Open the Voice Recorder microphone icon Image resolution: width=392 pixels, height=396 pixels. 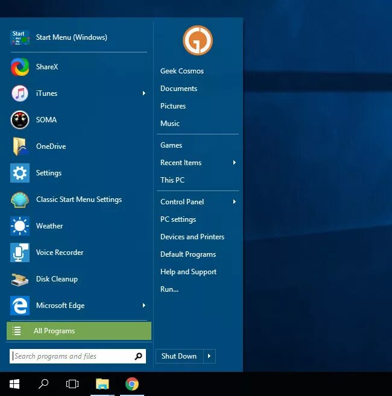click(x=20, y=253)
